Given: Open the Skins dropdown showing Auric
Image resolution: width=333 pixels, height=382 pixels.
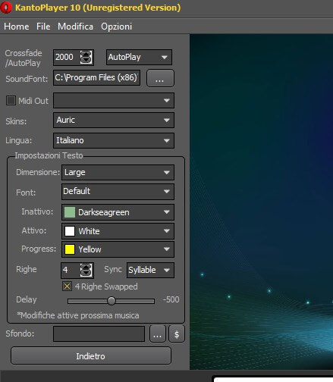Looking at the screenshot, I should click(114, 121).
